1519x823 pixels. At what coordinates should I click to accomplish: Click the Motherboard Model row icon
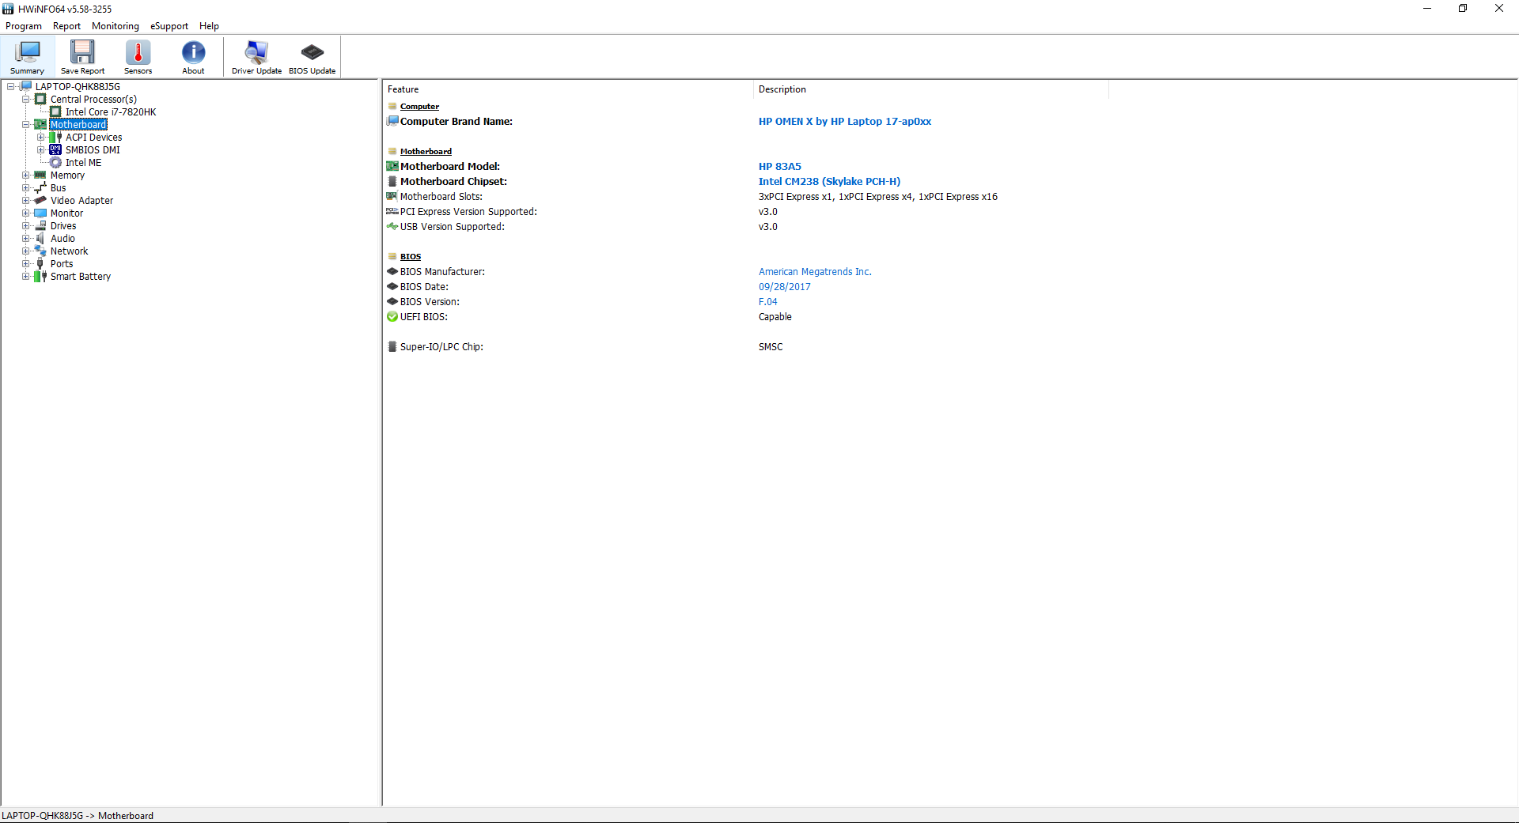click(392, 167)
